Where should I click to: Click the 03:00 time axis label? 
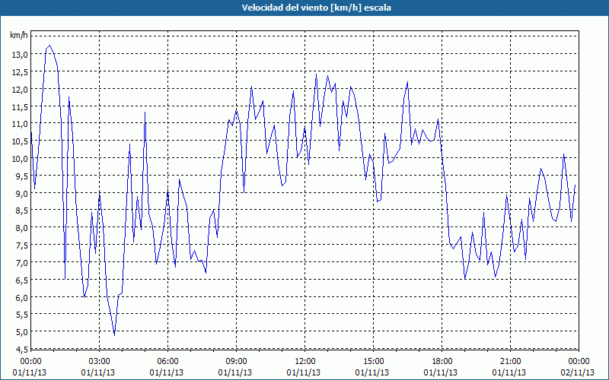point(99,362)
